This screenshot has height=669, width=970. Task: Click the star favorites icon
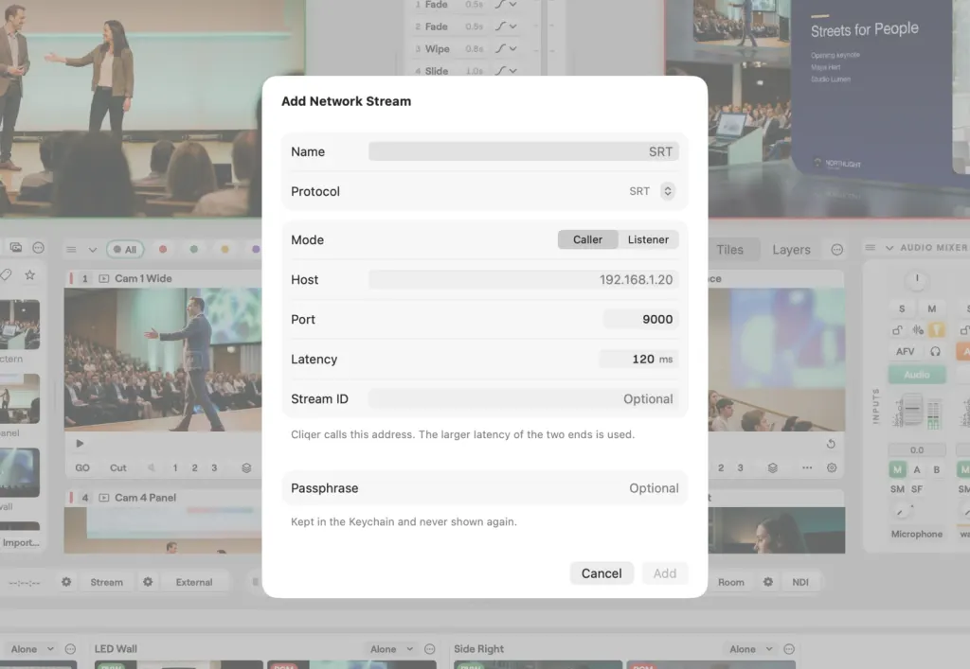pos(29,275)
